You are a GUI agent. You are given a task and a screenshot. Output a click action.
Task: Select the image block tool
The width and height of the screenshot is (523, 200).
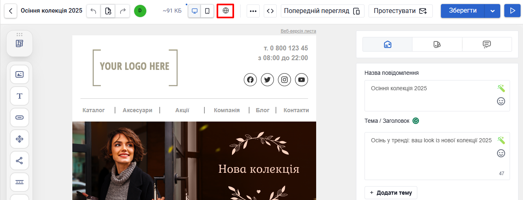coord(20,74)
